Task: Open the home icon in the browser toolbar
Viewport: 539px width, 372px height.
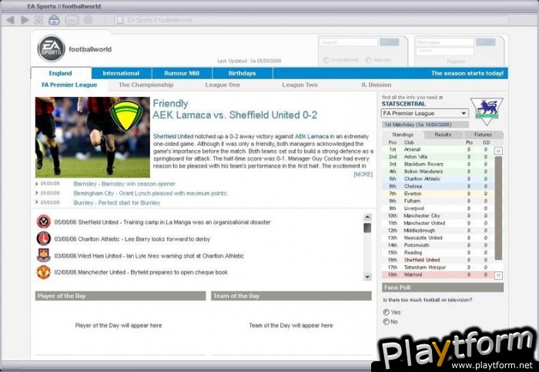Action: 54,20
